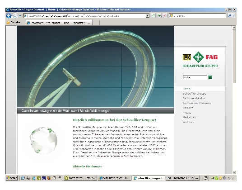Open the third navigation entry below Schaeffler Gruppe
This screenshot has width=242, height=190.
click(x=194, y=98)
